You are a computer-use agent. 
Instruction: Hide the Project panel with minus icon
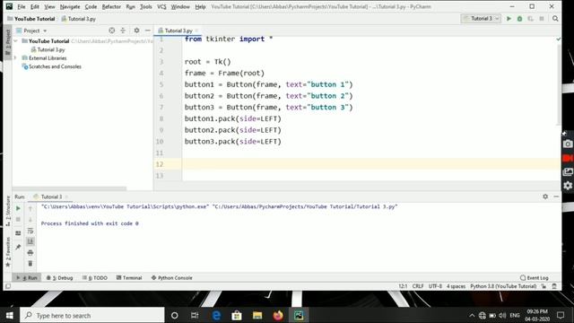pyautogui.click(x=147, y=31)
